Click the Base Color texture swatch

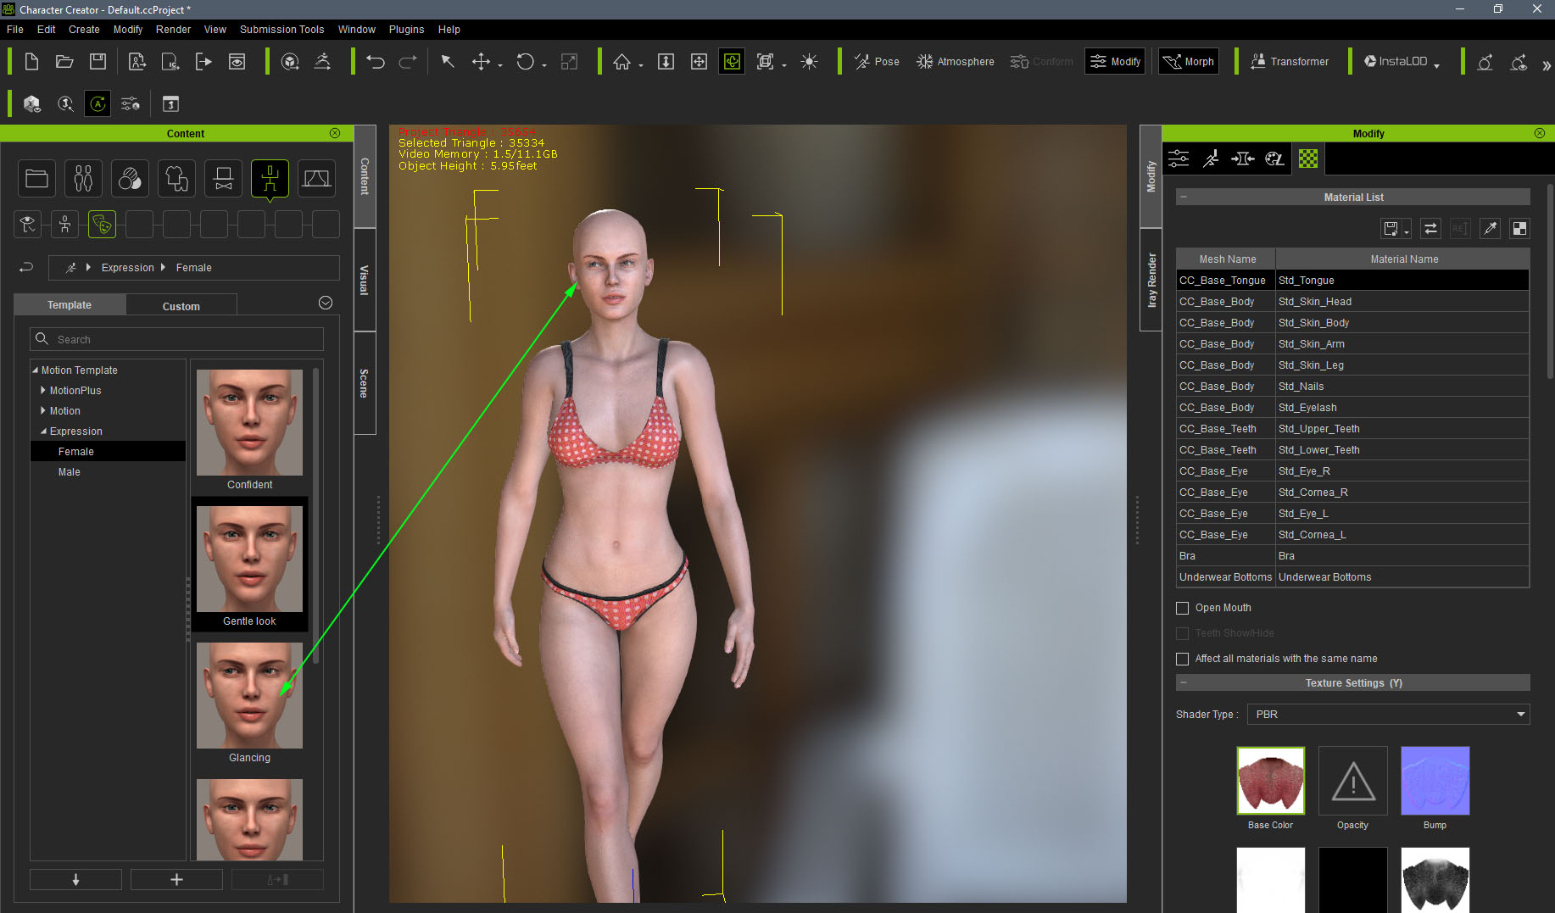point(1270,781)
